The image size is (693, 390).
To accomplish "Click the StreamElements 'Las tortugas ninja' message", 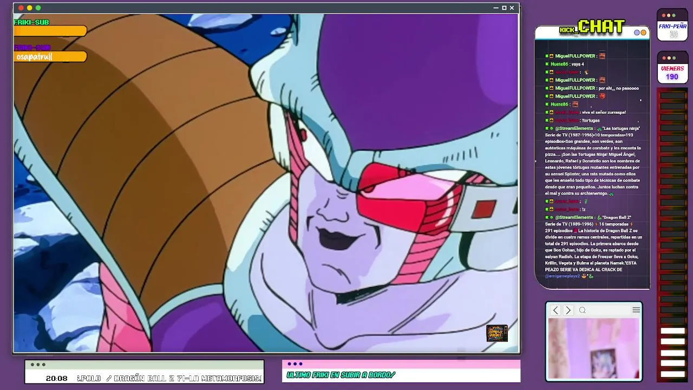I will point(593,161).
